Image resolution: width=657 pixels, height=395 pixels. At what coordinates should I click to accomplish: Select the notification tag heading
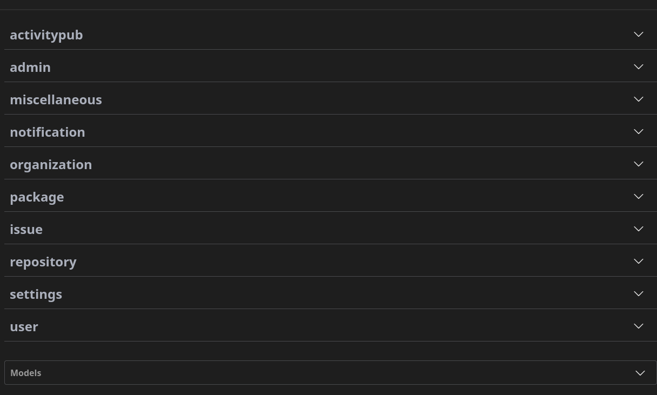48,132
